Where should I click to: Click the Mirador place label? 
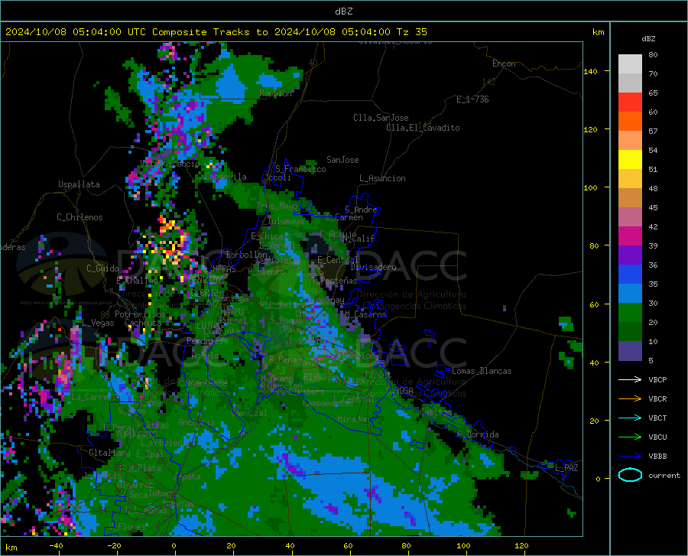[x=354, y=419]
